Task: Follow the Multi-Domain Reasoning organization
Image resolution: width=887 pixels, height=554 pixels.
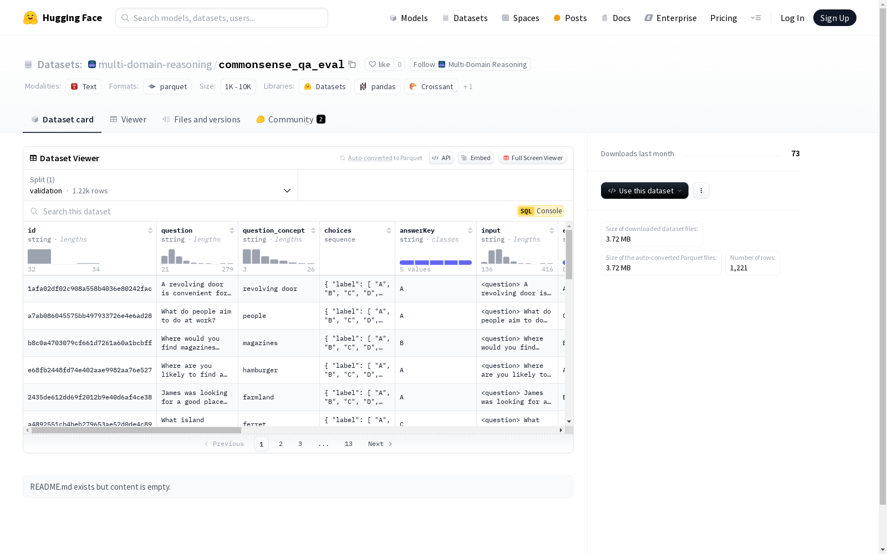Action: tap(470, 64)
